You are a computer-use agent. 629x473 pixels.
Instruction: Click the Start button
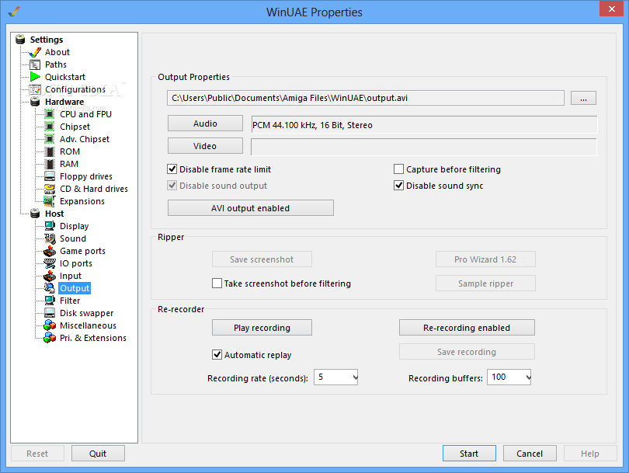[x=469, y=454]
